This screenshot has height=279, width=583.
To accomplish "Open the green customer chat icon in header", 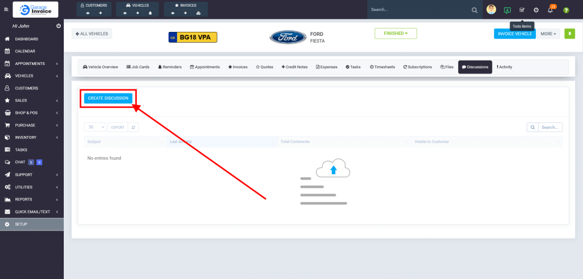I will (507, 10).
